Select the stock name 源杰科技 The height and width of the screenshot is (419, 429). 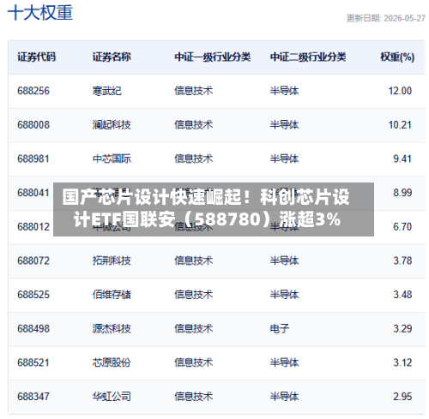(112, 329)
